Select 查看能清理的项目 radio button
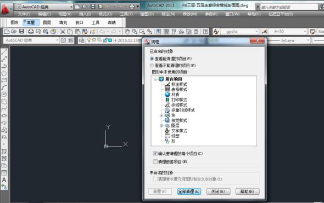 click(152, 59)
